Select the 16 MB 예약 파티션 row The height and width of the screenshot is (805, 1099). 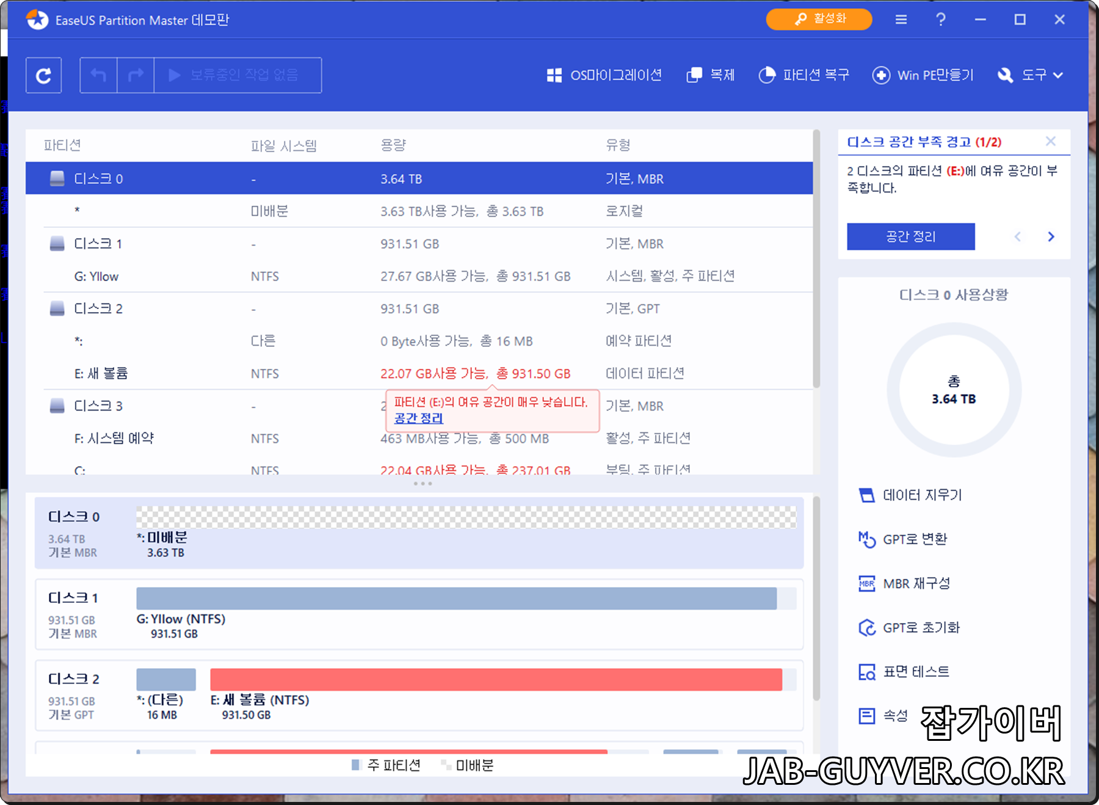coord(419,341)
